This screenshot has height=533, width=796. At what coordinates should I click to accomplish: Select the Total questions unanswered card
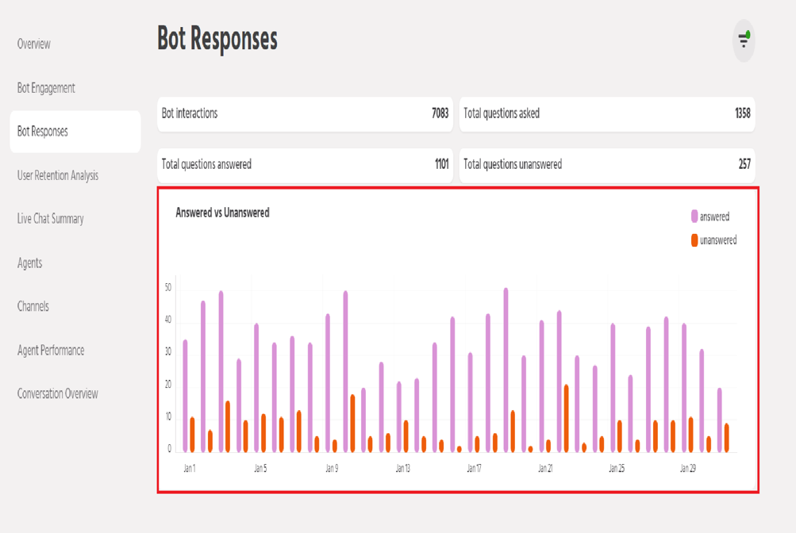click(606, 164)
